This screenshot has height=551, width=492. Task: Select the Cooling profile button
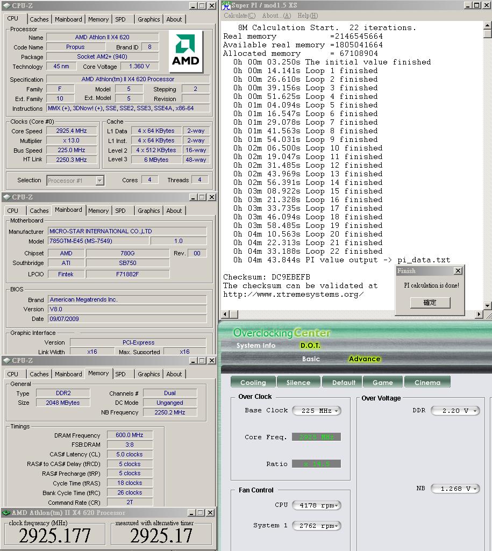253,382
